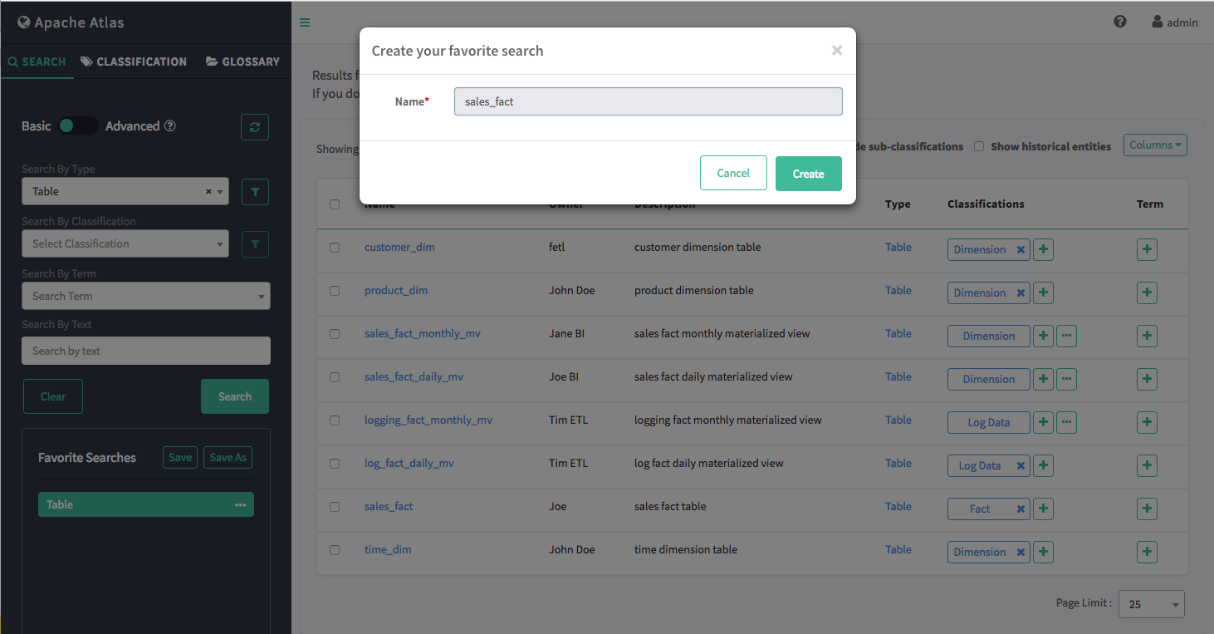Enable Show historical entities checkbox
This screenshot has width=1214, height=634.
[x=979, y=147]
